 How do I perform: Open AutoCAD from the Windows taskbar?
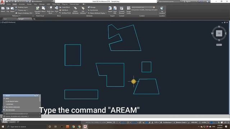[85, 126]
